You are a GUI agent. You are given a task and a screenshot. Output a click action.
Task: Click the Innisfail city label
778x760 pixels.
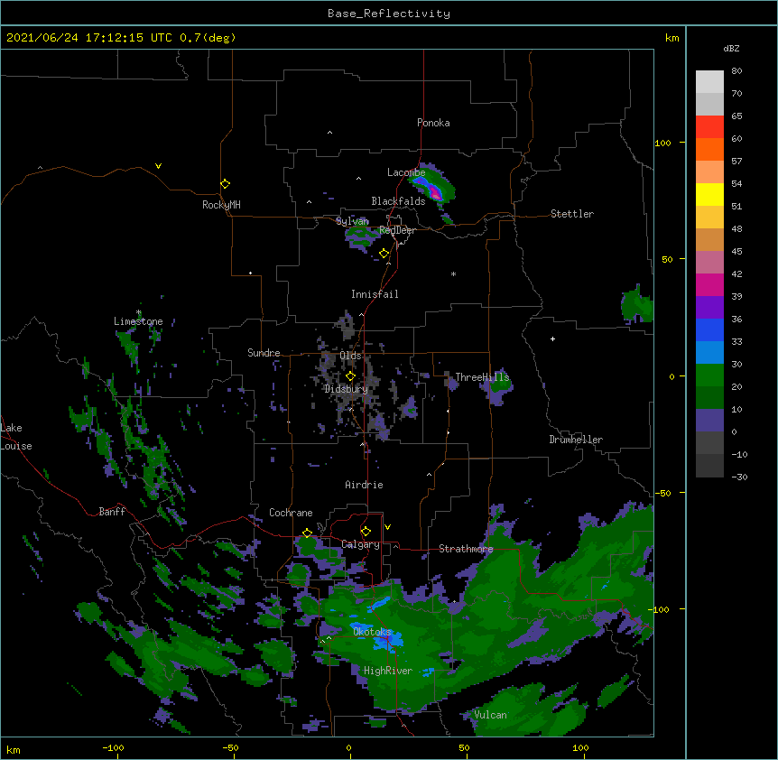point(375,294)
